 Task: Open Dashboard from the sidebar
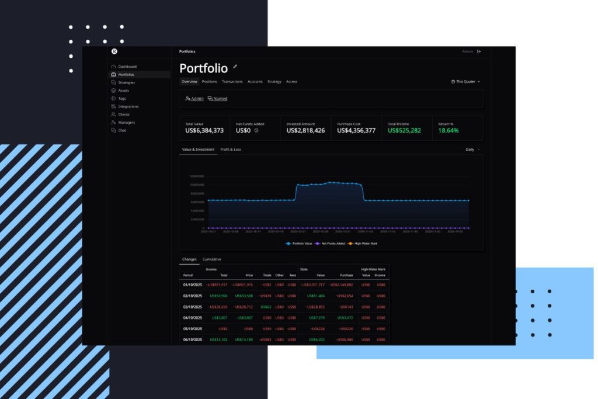[x=127, y=67]
